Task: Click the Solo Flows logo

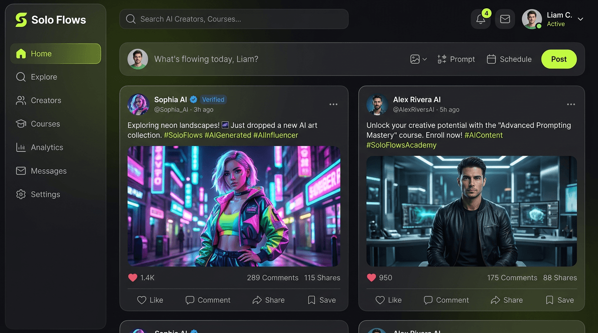Action: tap(49, 20)
